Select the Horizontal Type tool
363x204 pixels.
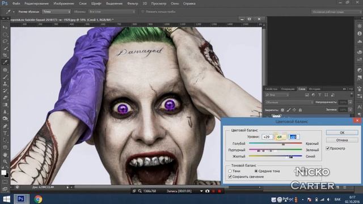click(x=5, y=133)
